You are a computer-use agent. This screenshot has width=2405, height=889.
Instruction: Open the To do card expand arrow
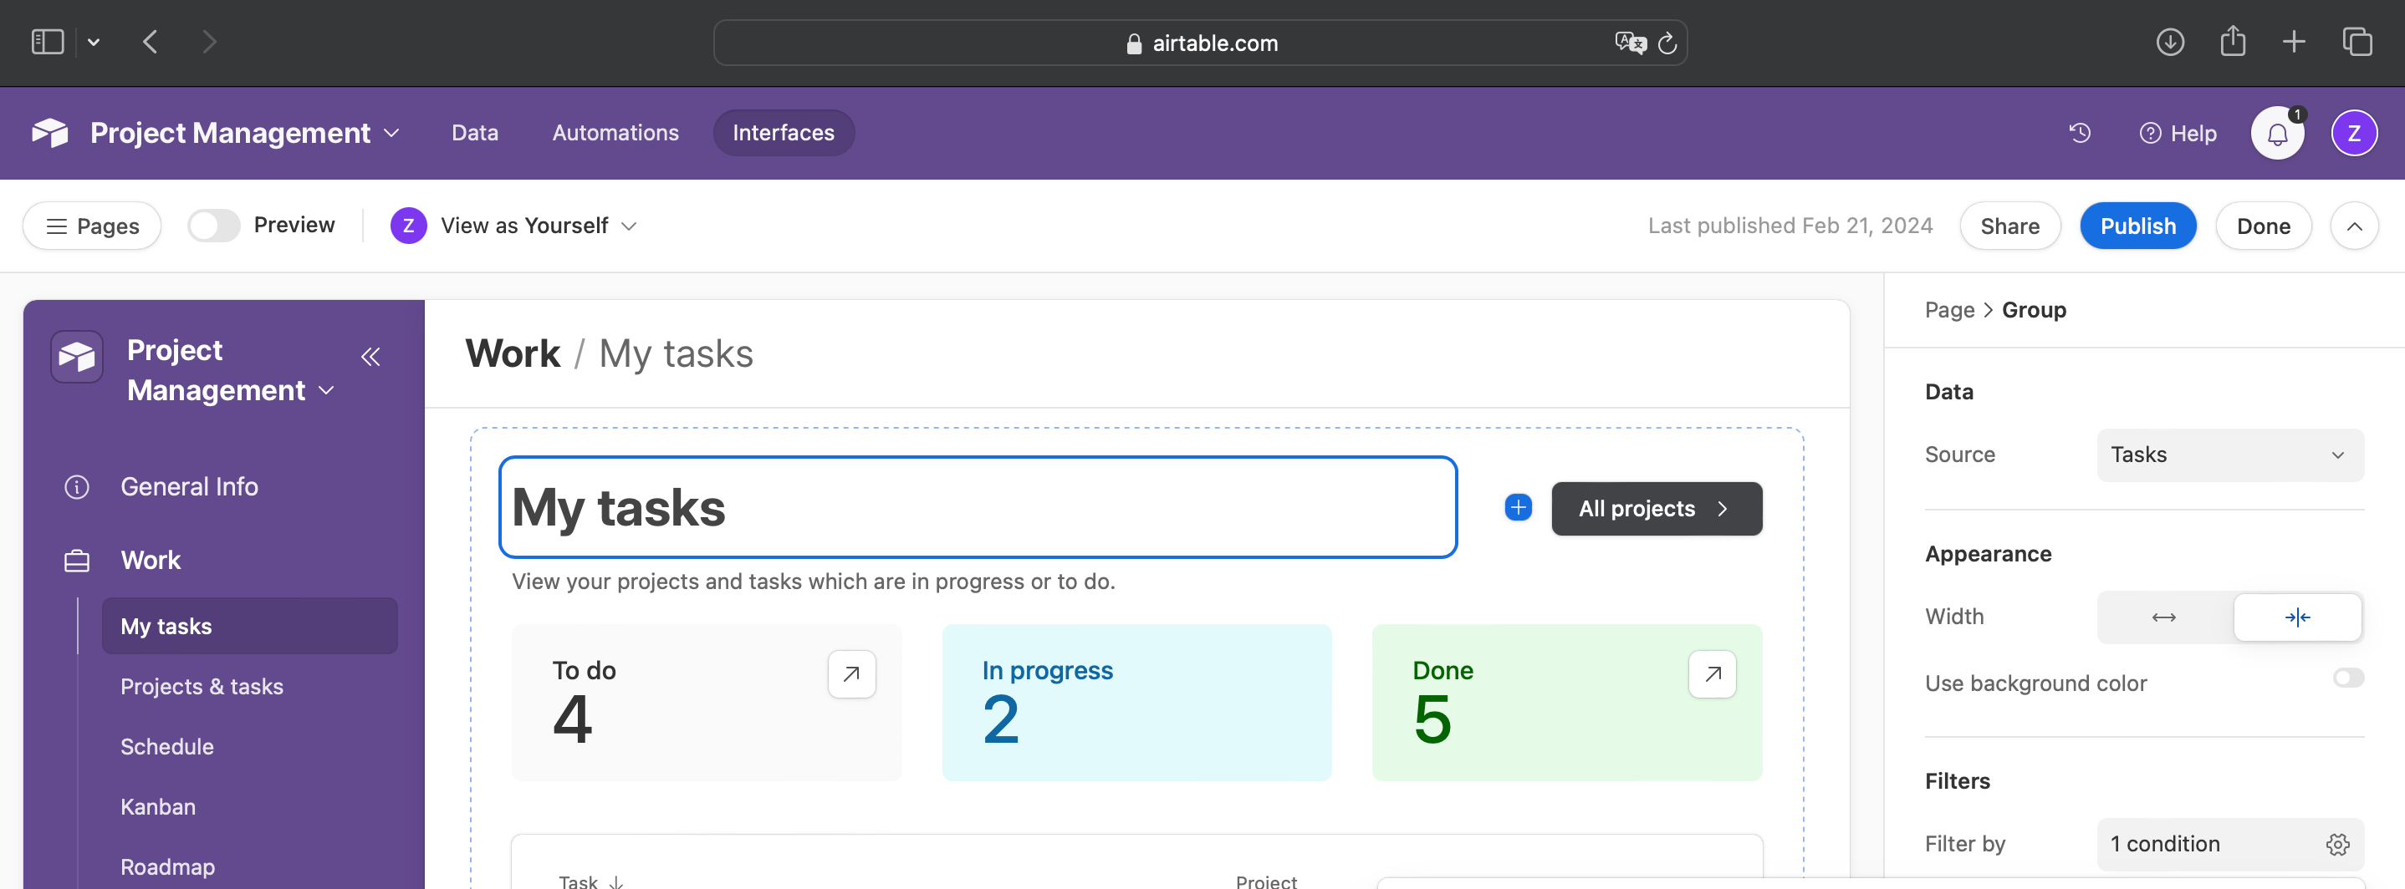click(x=851, y=673)
